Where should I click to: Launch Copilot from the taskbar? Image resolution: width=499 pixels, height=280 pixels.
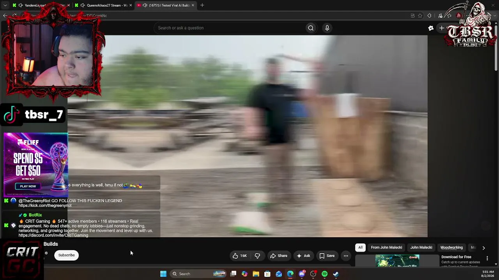tap(244, 274)
